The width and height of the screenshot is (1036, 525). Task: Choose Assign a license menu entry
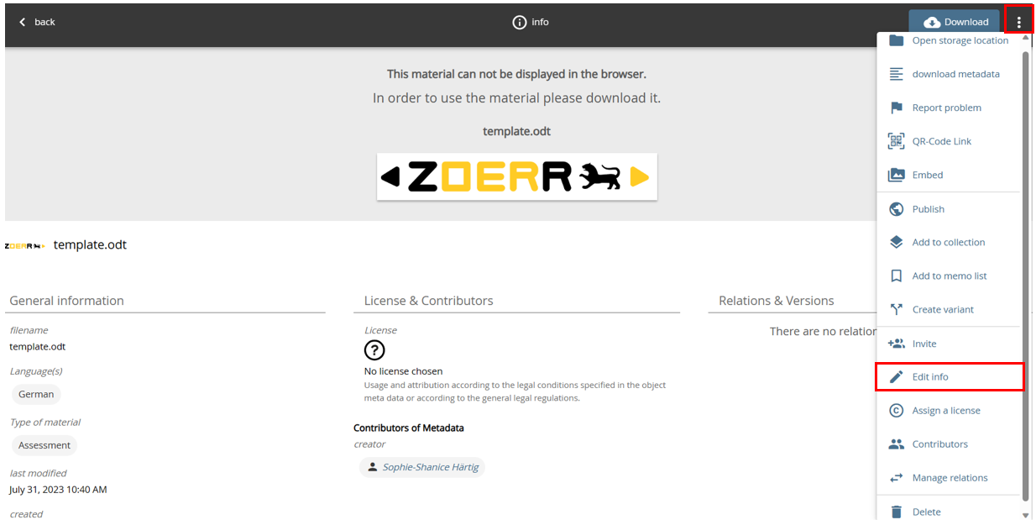point(945,411)
